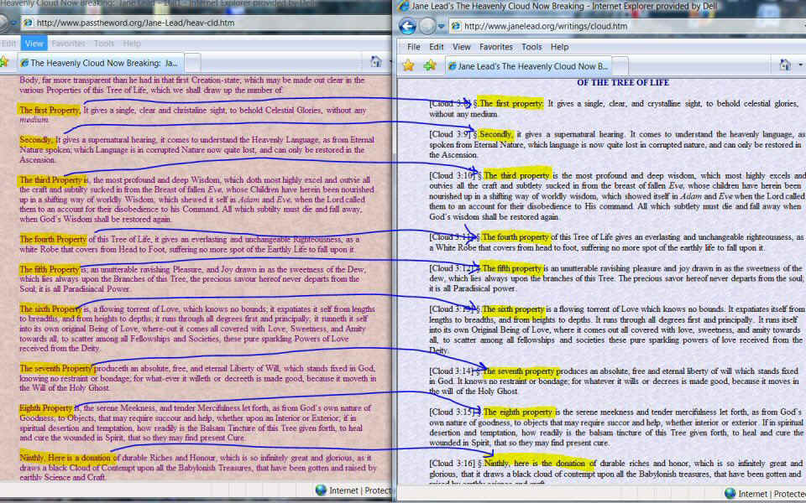806x503 pixels.
Task: Click 'The first Property' highlighted text in left page
Action: point(50,110)
